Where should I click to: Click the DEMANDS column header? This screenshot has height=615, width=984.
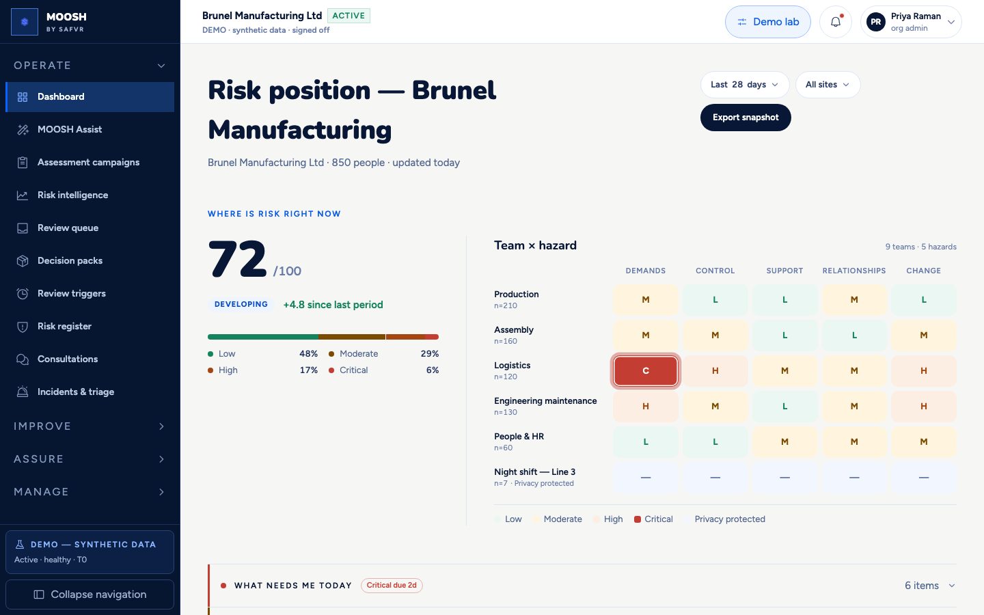pyautogui.click(x=646, y=271)
